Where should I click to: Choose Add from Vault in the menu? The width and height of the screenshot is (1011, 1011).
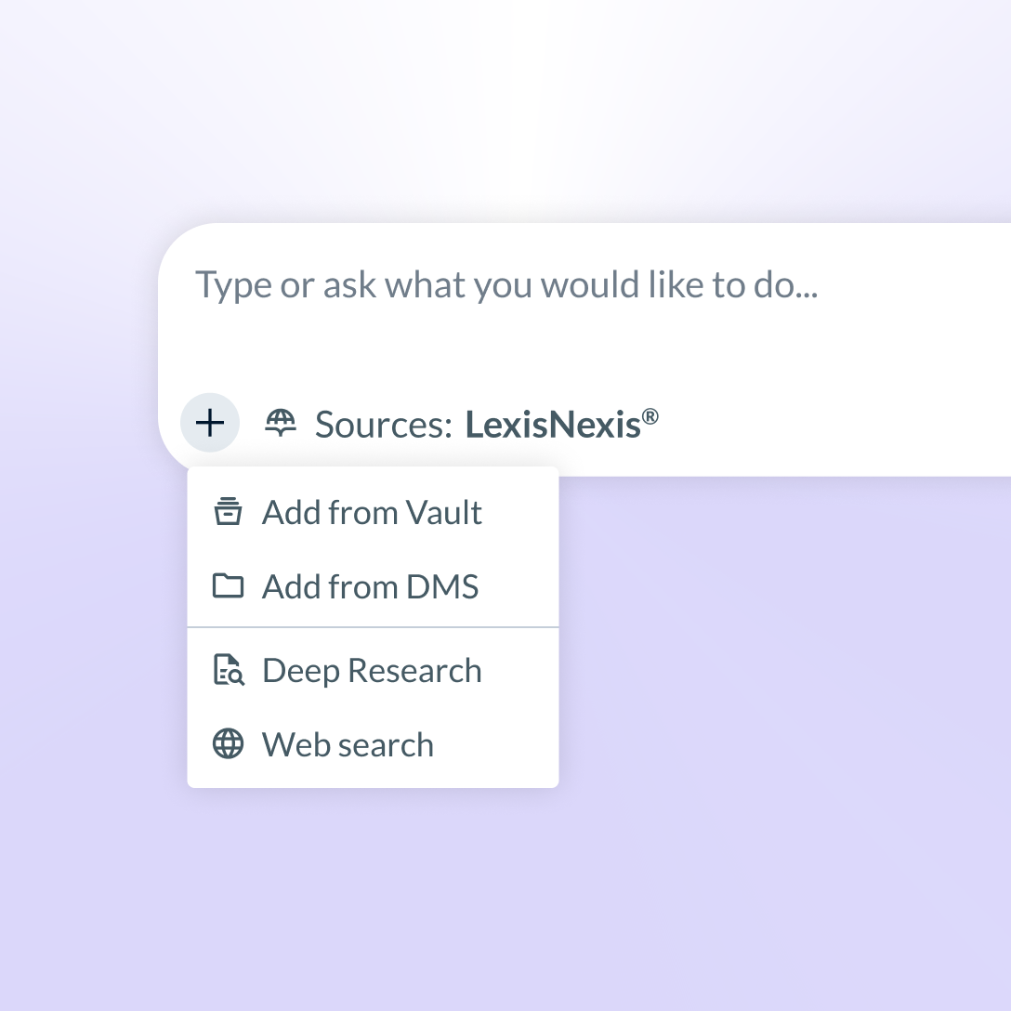[x=372, y=512]
